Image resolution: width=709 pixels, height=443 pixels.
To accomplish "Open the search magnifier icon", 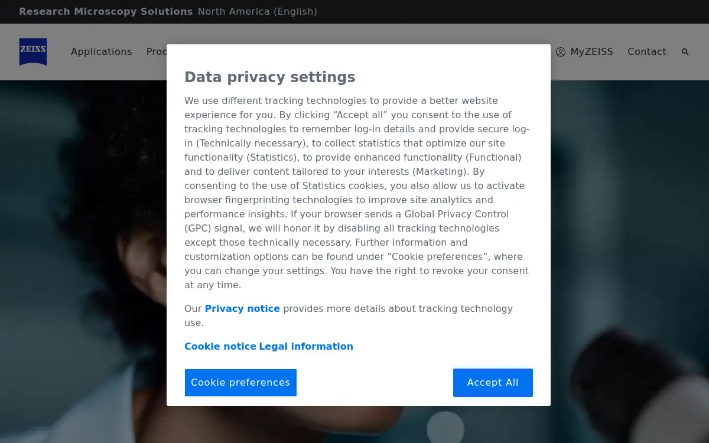I will click(x=685, y=52).
